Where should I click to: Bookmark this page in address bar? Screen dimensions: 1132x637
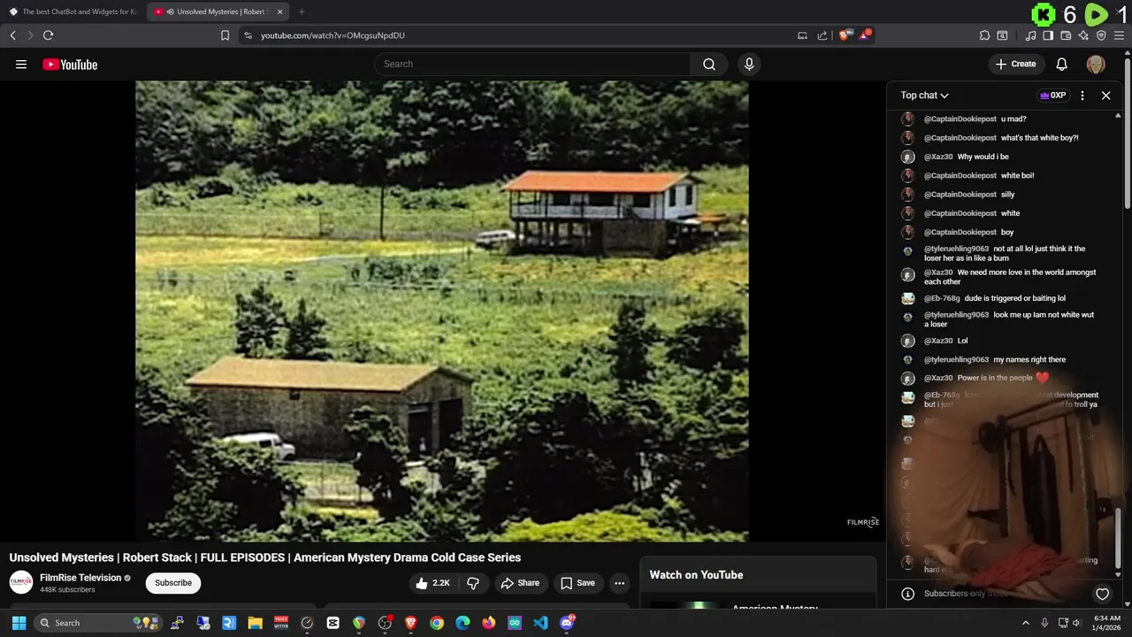[x=225, y=35]
